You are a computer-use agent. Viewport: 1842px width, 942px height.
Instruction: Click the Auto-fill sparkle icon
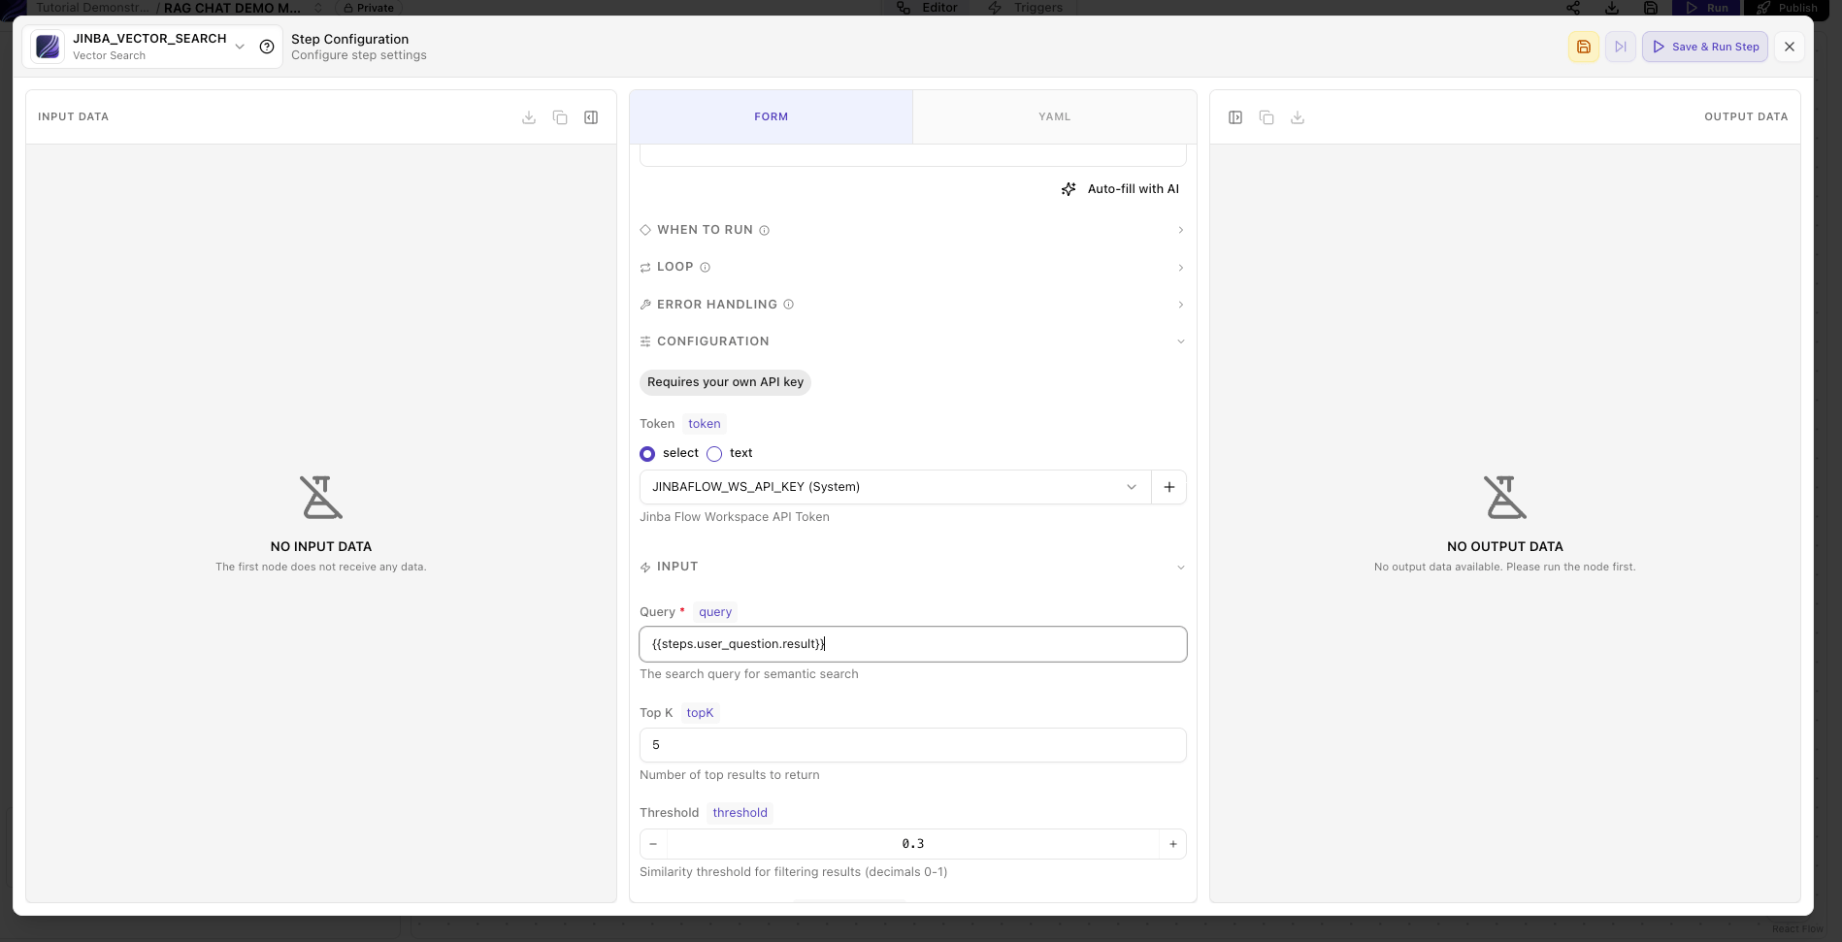[1069, 189]
